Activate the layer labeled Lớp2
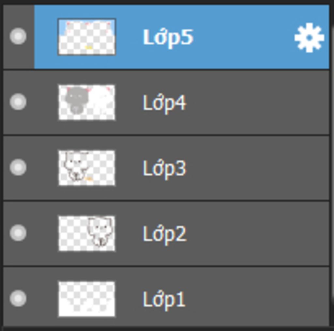The height and width of the screenshot is (331, 334). click(x=164, y=234)
